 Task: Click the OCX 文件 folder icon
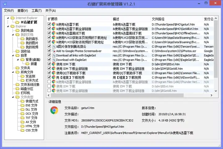22,114
